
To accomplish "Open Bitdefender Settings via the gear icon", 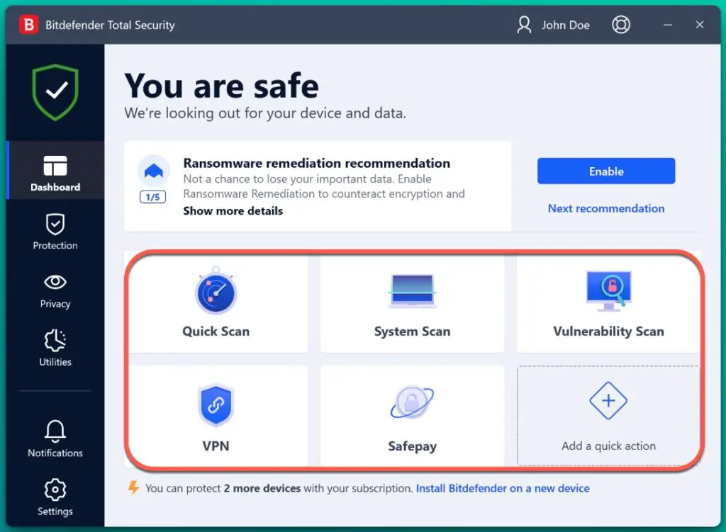I will point(55,496).
